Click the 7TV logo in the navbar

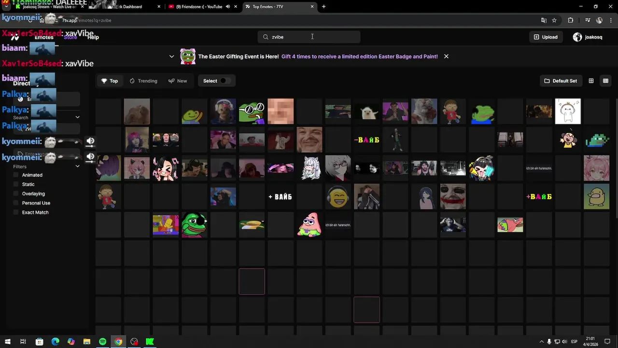pos(15,37)
